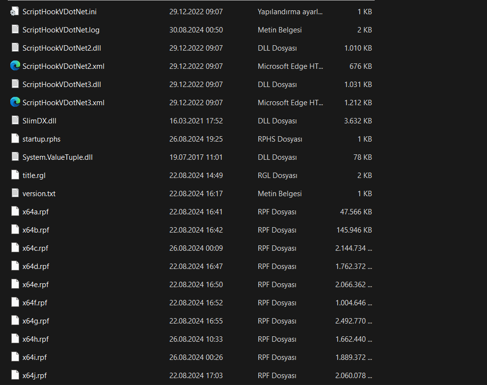Select the x64b.rpf file name
Screen dimensions: 487x385
point(36,230)
